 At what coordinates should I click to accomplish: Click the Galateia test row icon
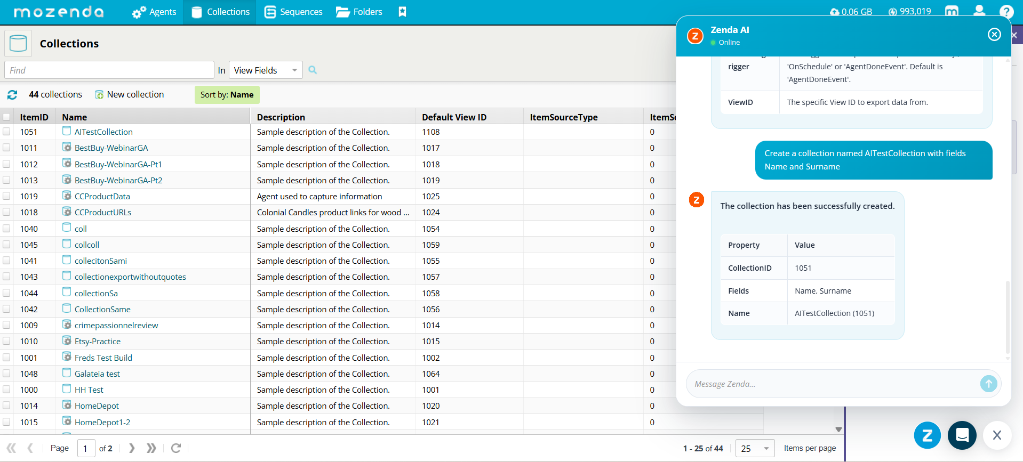tap(67, 373)
